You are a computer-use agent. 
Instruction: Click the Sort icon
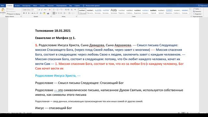72,10
